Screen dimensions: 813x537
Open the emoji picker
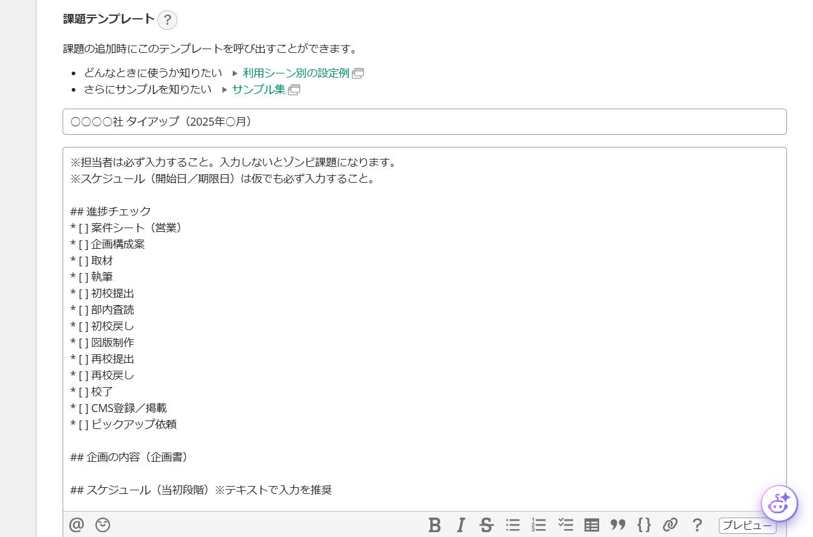click(103, 525)
